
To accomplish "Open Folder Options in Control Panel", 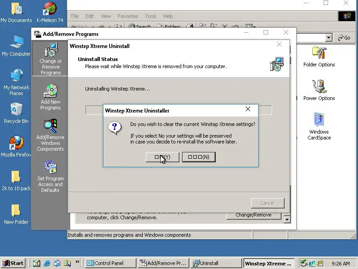I will [319, 57].
